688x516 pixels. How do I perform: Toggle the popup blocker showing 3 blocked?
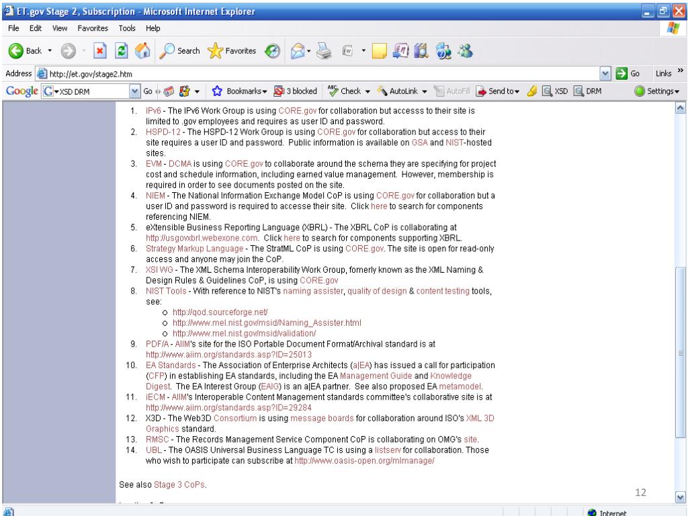tap(295, 91)
